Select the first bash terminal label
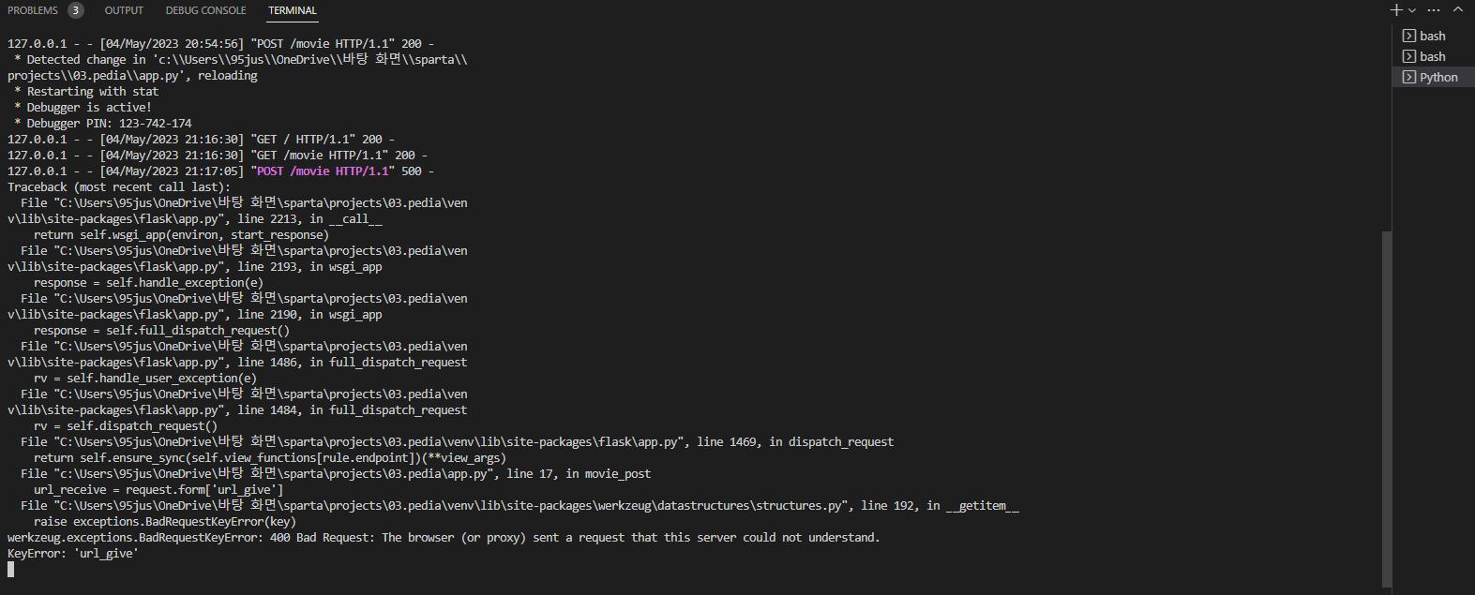 tap(1432, 36)
